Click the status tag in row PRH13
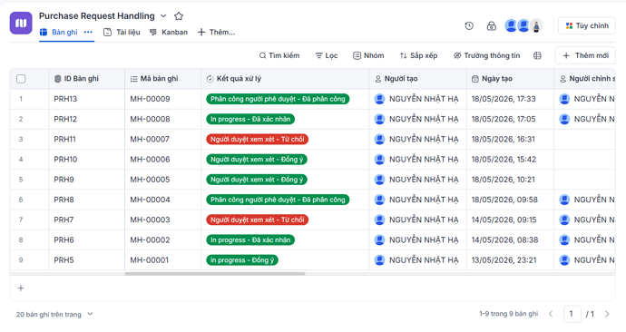 [278, 99]
